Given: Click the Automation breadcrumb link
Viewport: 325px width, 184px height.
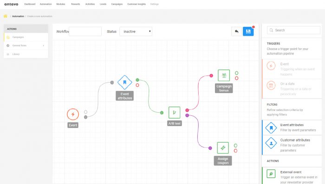Looking at the screenshot, I should point(18,16).
